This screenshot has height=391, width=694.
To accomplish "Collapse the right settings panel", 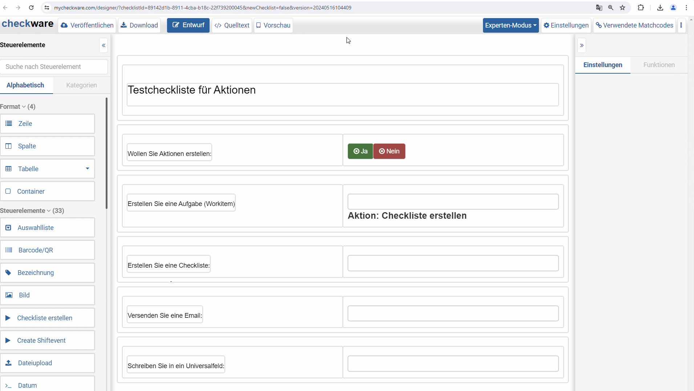I will 581,45.
